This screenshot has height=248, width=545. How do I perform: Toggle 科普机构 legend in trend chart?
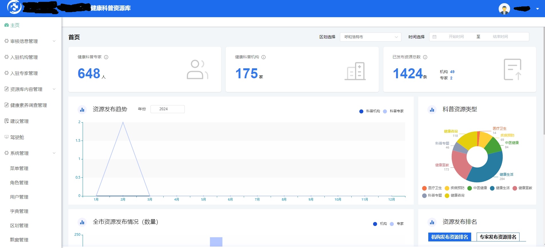click(x=369, y=111)
